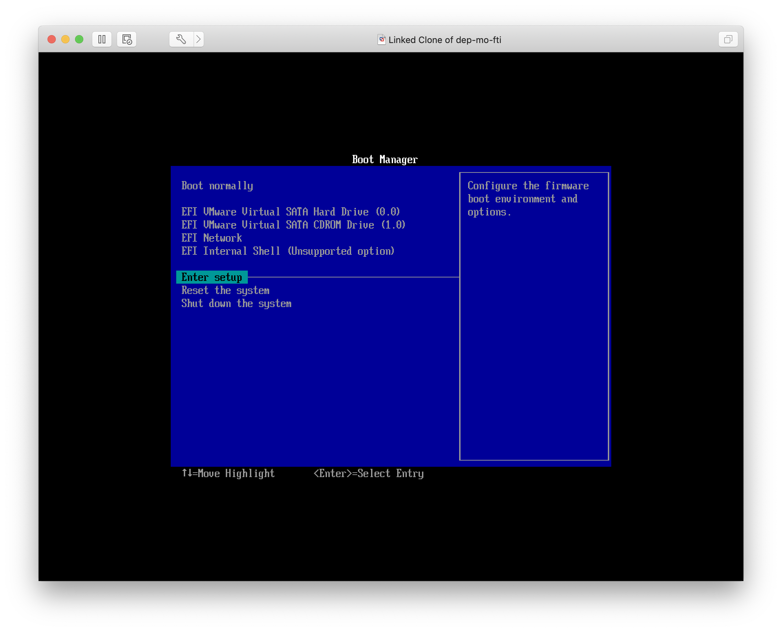Click the red close window button
The height and width of the screenshot is (632, 782).
point(52,39)
